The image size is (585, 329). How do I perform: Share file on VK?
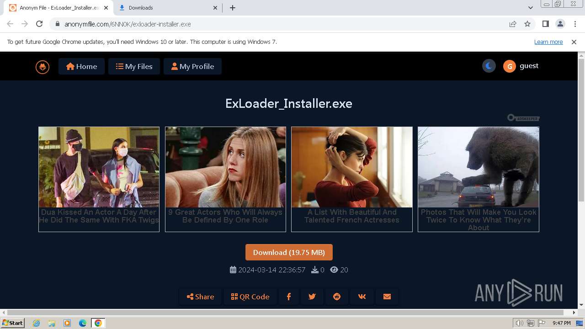coord(362,297)
